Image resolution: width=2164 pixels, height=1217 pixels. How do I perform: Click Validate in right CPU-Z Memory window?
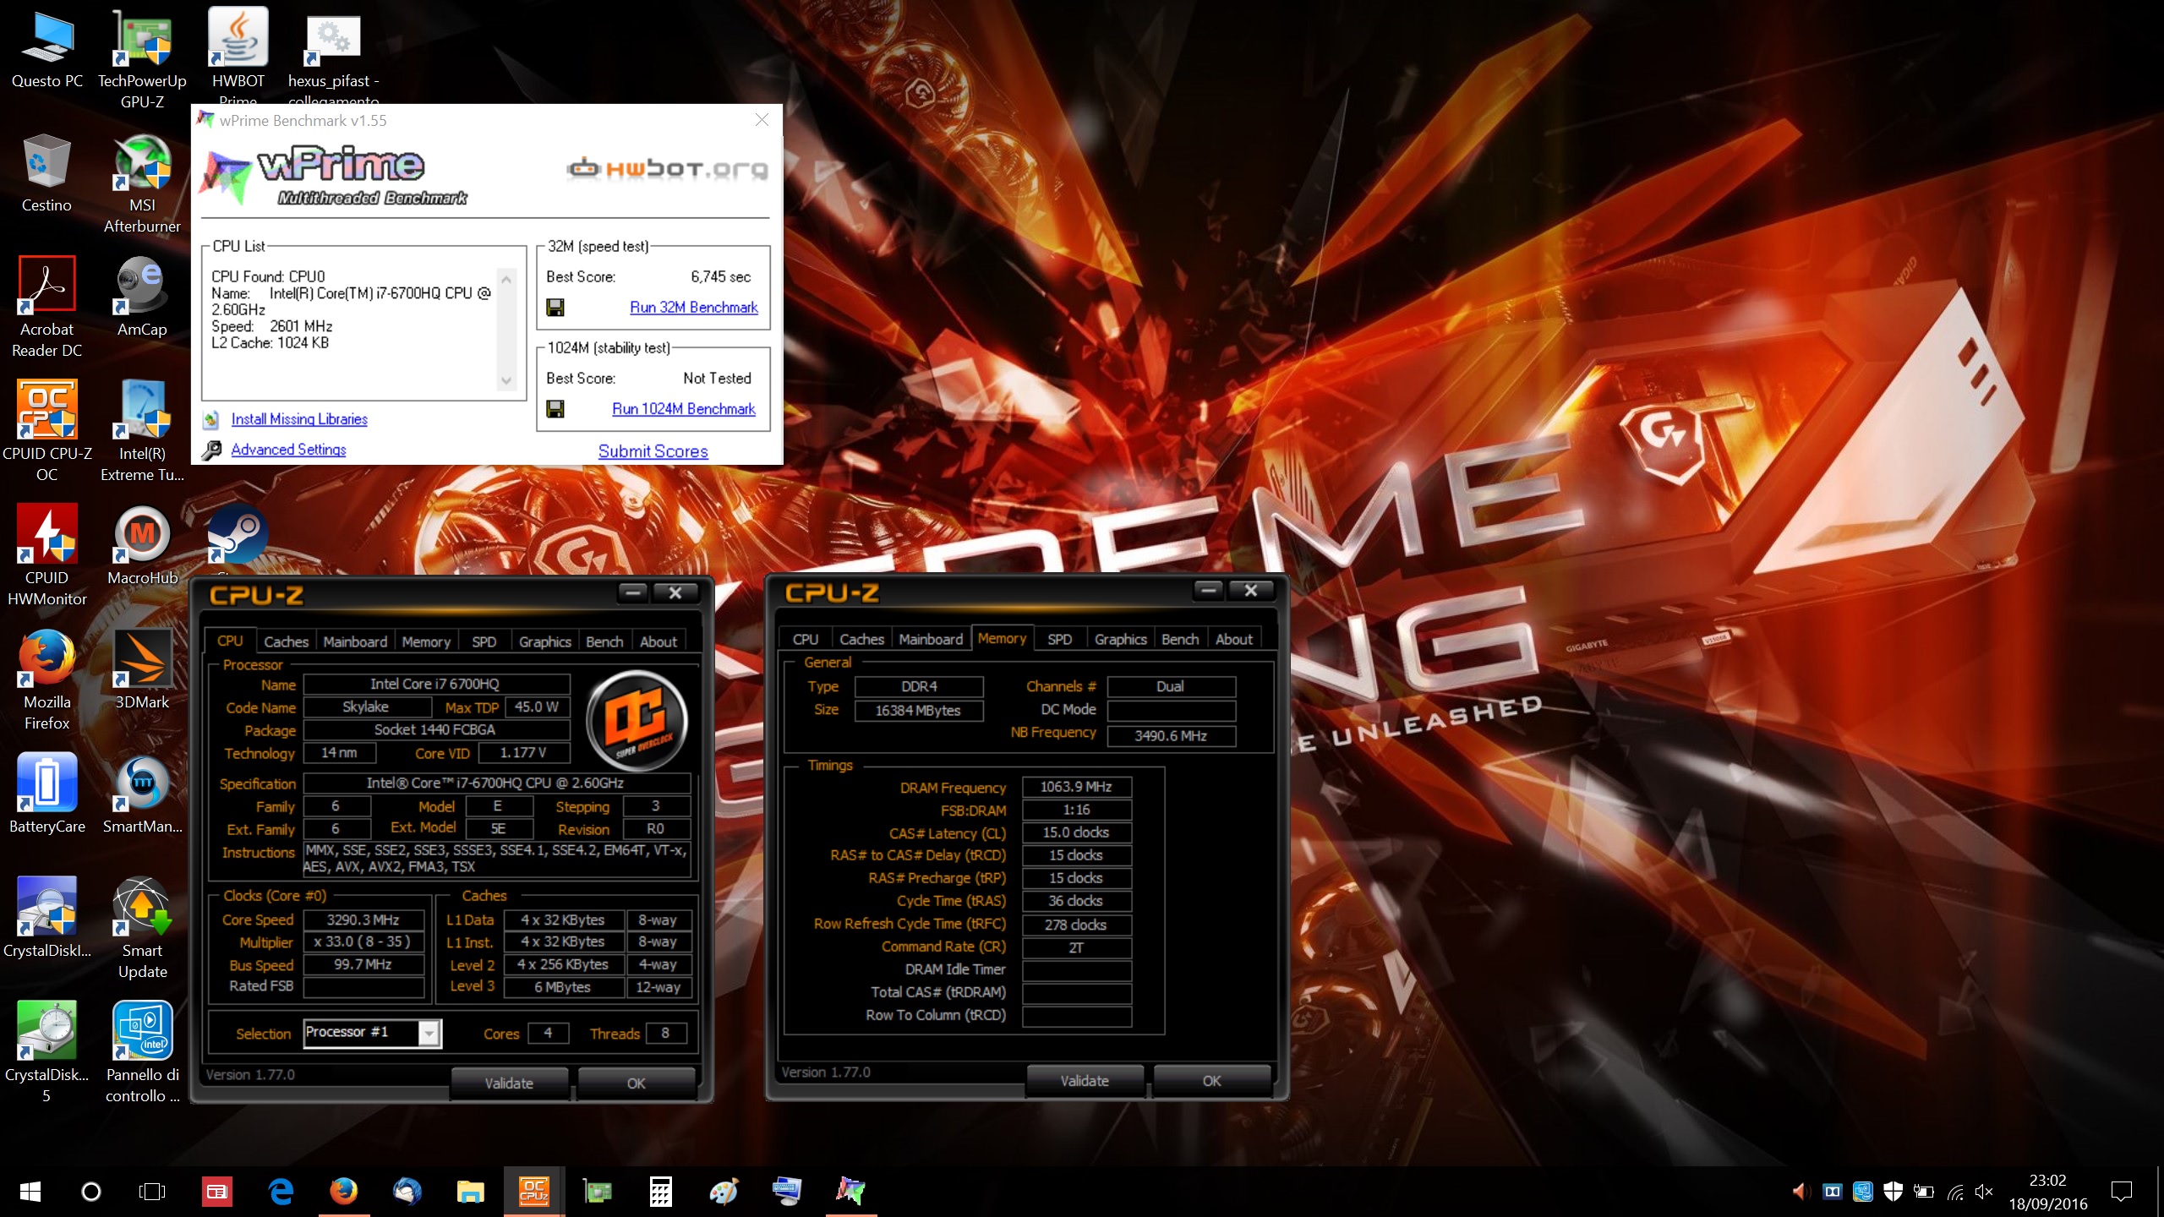tap(1085, 1081)
